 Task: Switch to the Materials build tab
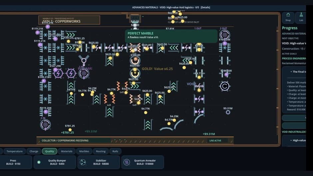click(x=67, y=151)
